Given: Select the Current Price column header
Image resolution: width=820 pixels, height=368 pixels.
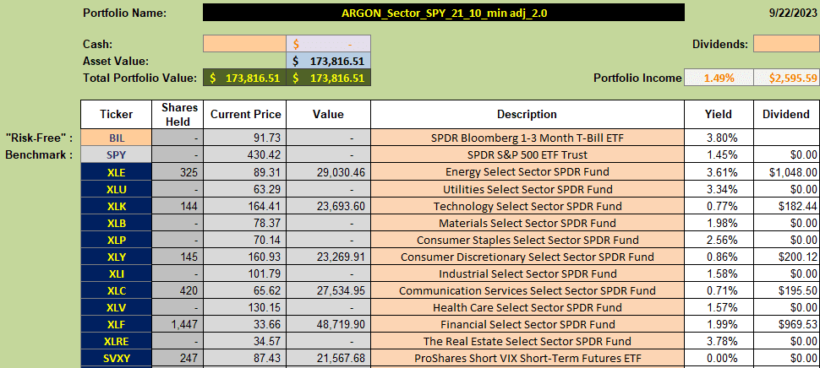Looking at the screenshot, I should pos(245,115).
